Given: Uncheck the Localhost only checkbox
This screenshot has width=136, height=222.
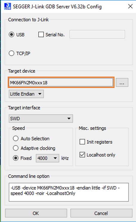Looking at the screenshot, I should (x=82, y=155).
